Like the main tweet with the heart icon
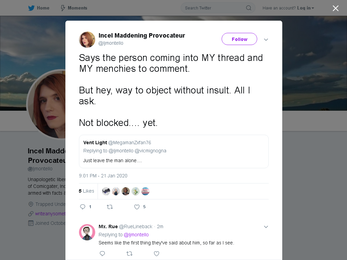 (137, 207)
